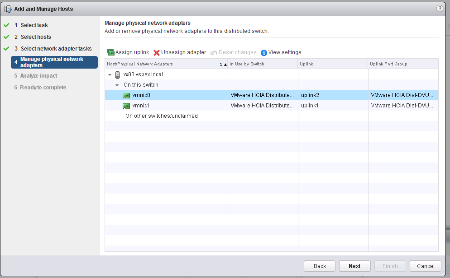Click the disabled Finish button

390,266
